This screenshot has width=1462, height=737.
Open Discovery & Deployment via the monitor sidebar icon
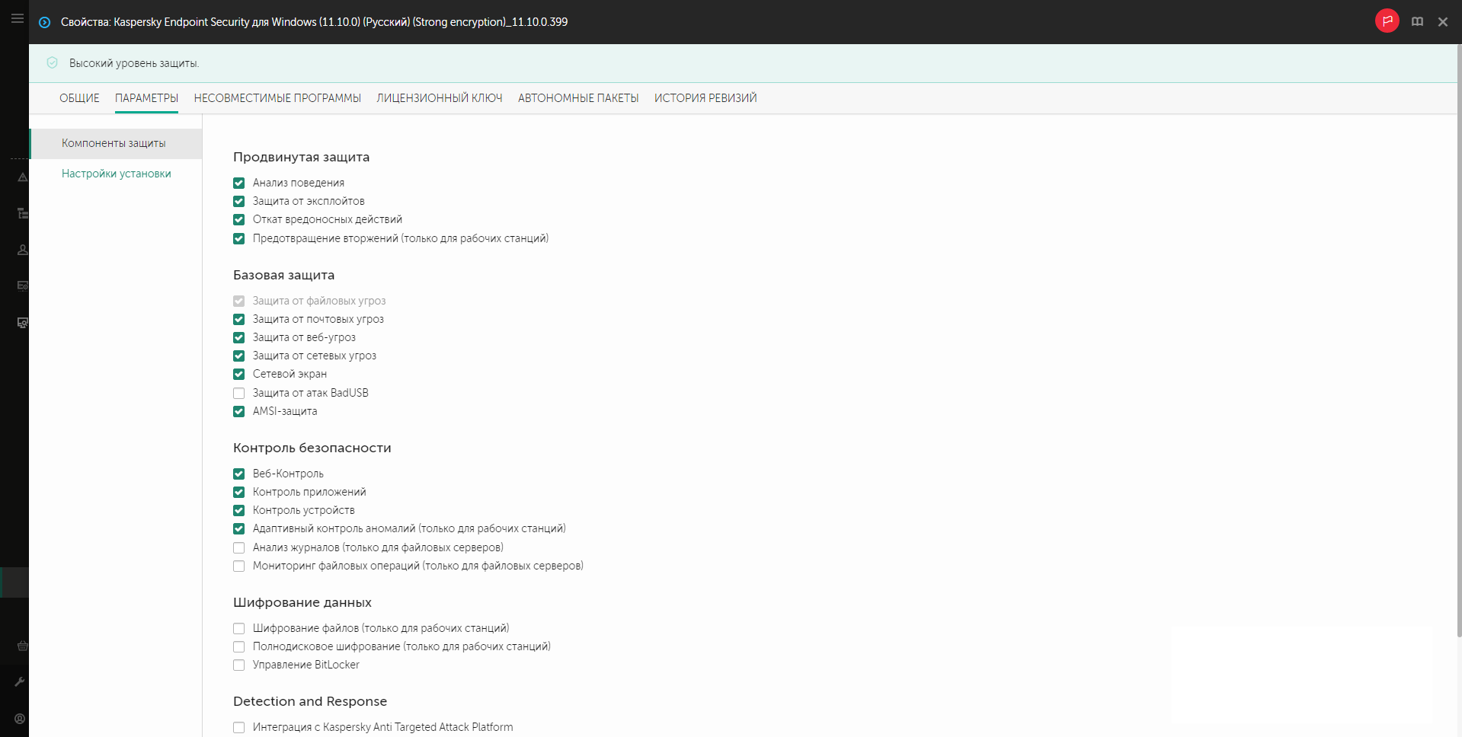[22, 323]
